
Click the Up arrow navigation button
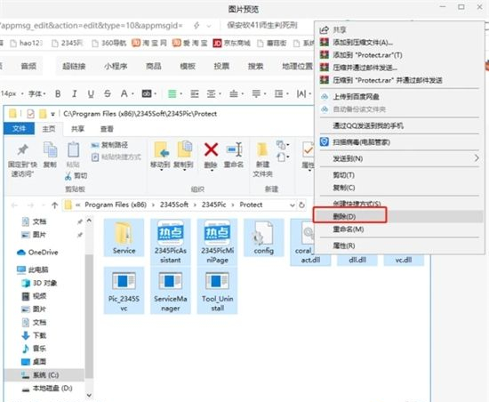point(55,205)
